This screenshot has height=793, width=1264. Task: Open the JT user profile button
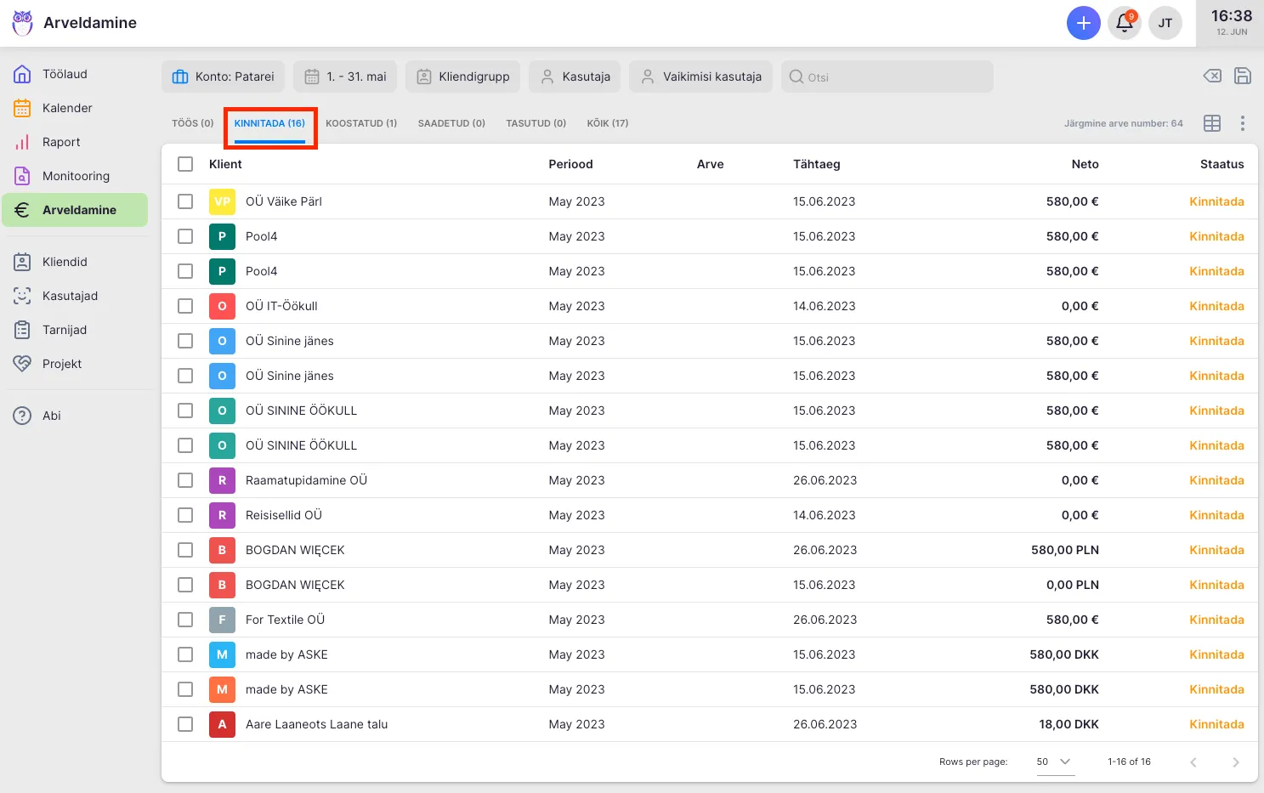coord(1165,23)
